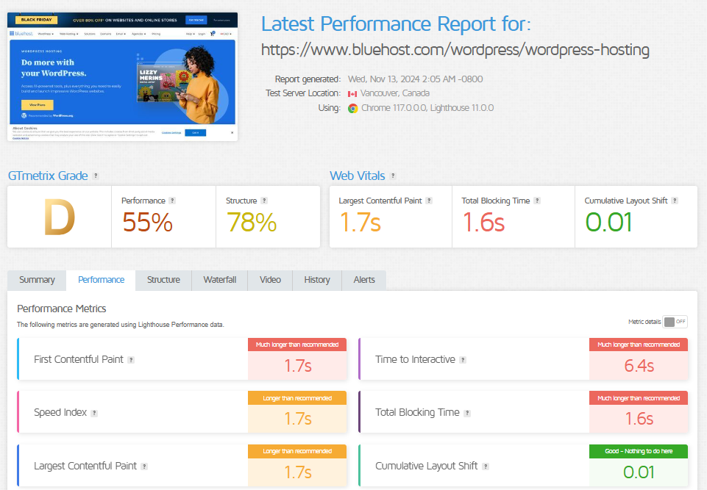Switch to the Summary tab

[x=37, y=280]
